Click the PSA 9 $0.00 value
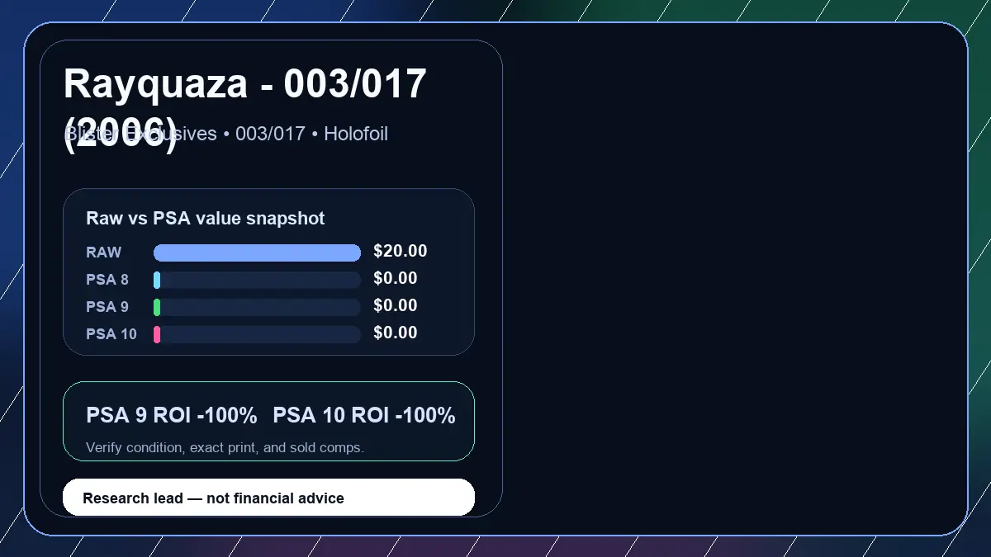 pos(396,306)
